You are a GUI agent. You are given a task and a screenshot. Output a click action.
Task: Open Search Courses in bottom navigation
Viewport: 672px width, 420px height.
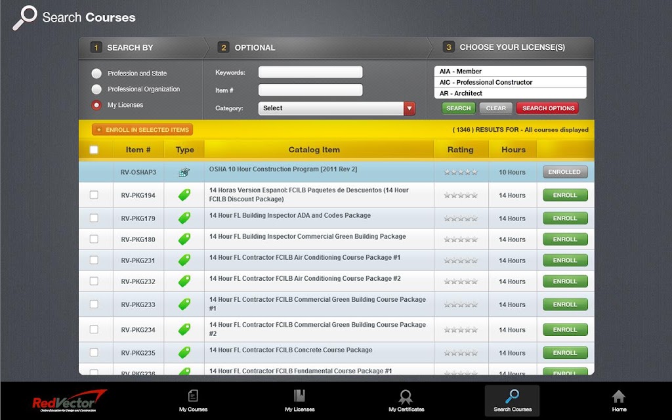[x=512, y=400]
